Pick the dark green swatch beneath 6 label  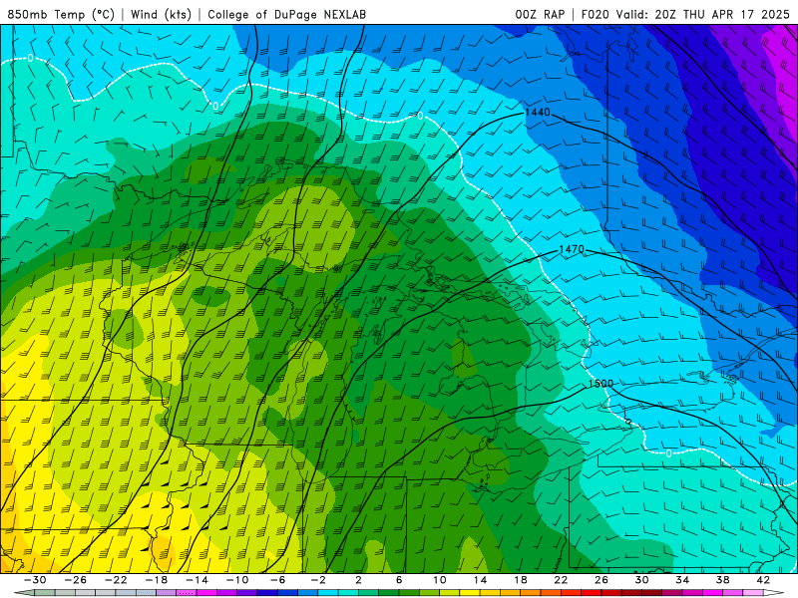[x=389, y=593]
